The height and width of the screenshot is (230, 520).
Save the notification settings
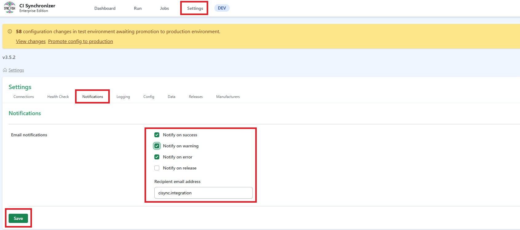[x=18, y=218]
